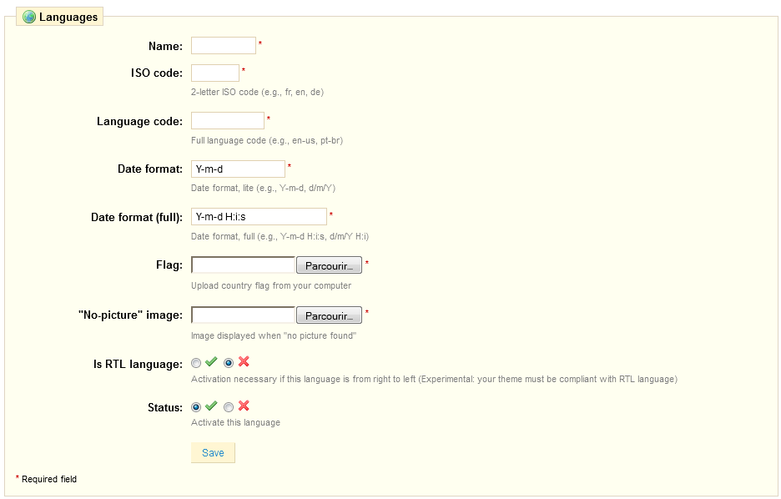
Task: Click 'Upload country flag from your computer' text
Action: [271, 285]
